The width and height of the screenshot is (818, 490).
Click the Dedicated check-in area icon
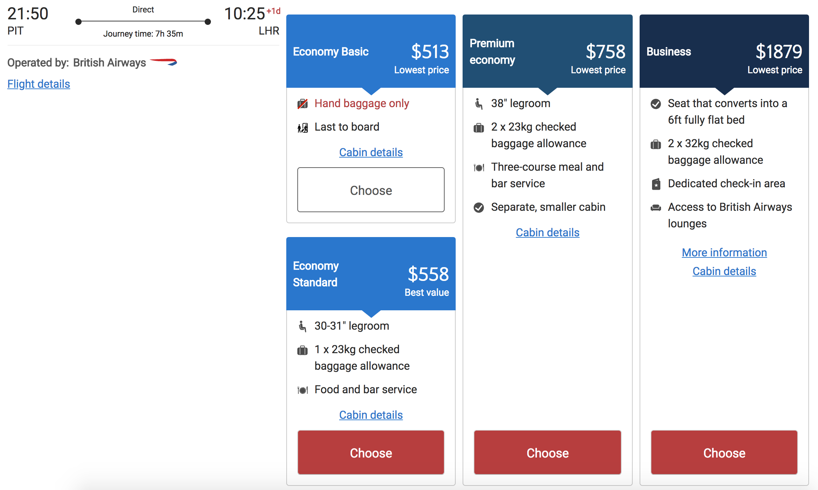[656, 184]
